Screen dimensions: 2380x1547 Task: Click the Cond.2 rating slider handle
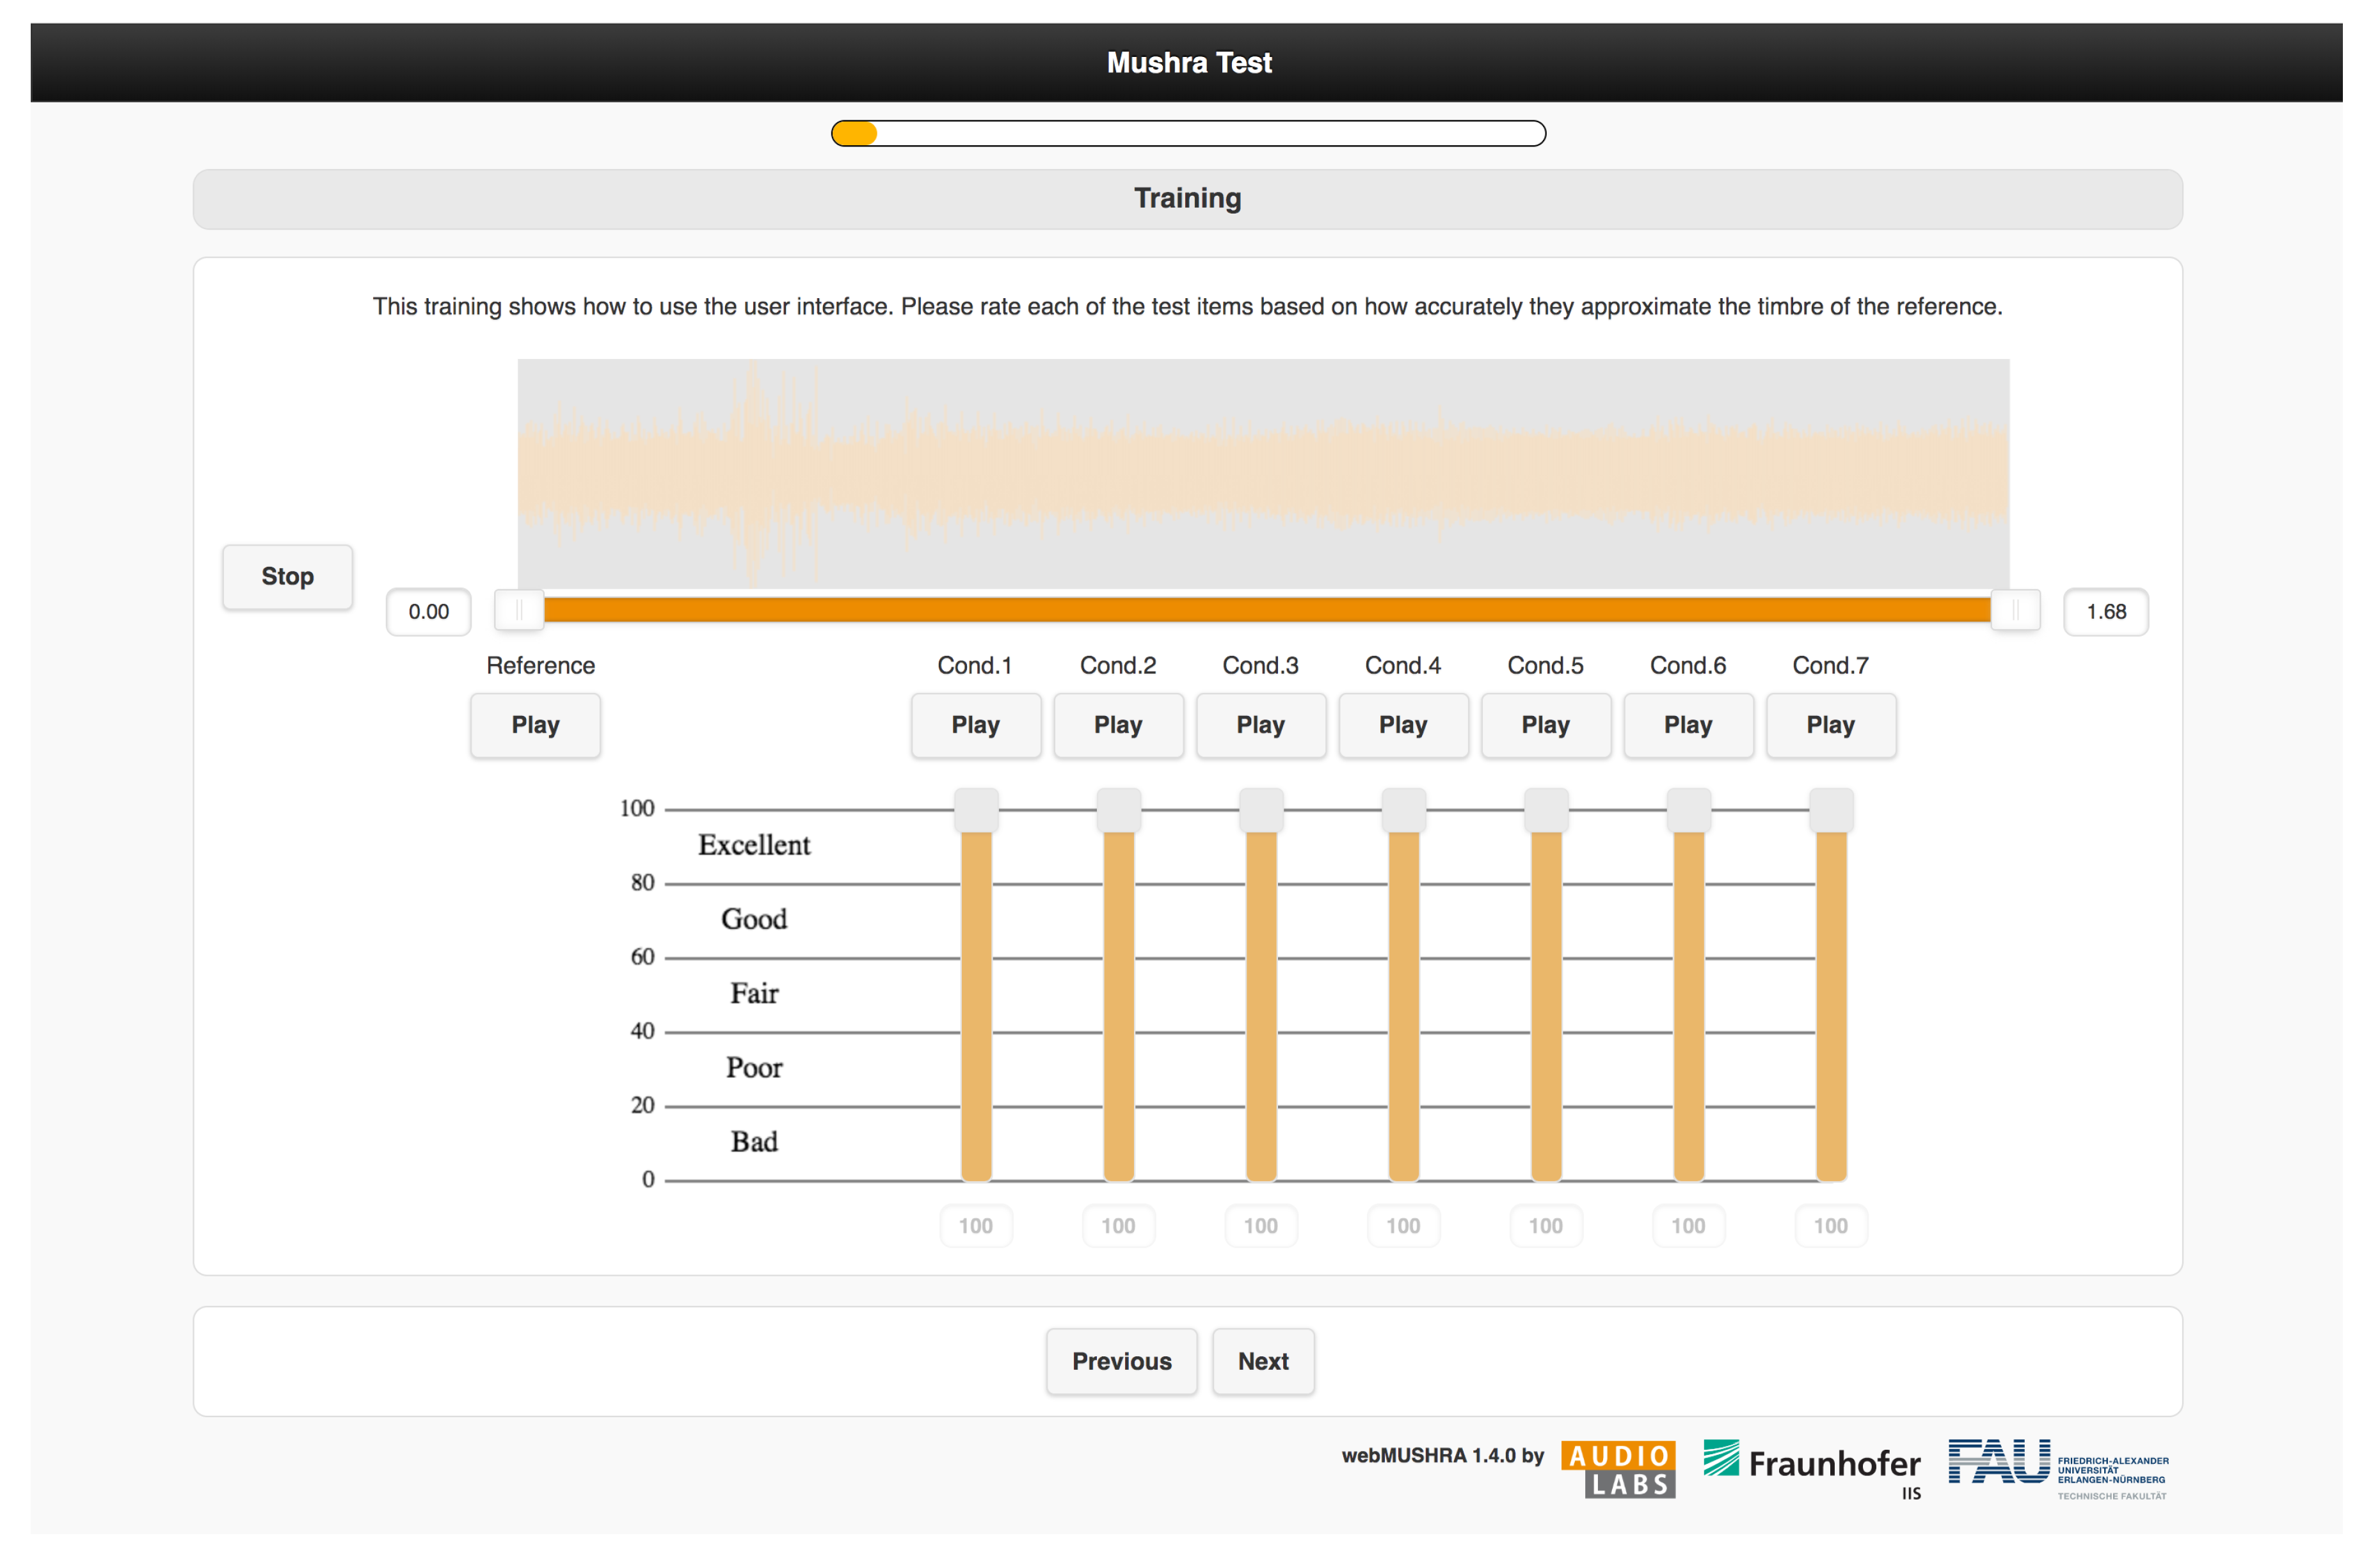[x=1118, y=810]
